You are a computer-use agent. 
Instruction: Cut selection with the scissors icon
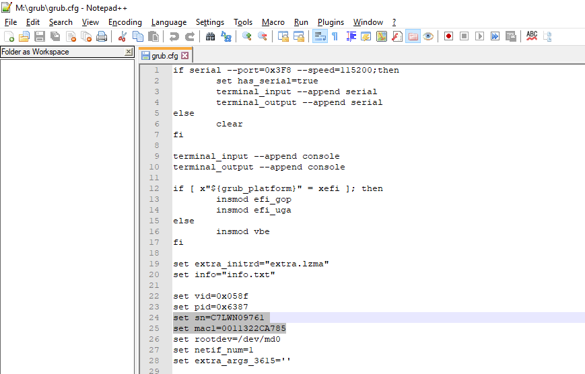[122, 36]
